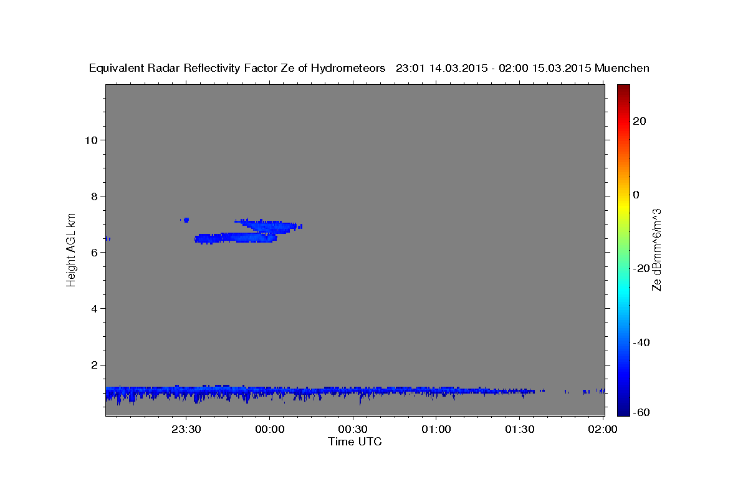Click the small isolated echo near 23:30 at 7 km
Screen dimensions: 748x499
(x=186, y=220)
